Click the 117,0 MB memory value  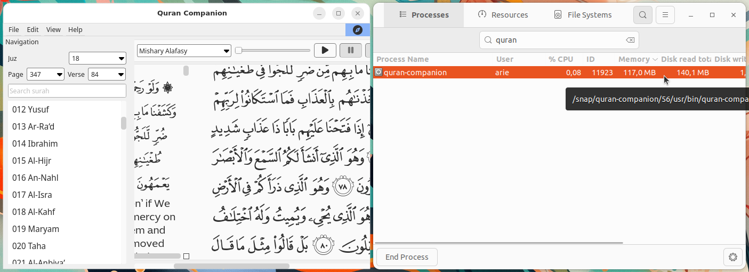click(639, 73)
